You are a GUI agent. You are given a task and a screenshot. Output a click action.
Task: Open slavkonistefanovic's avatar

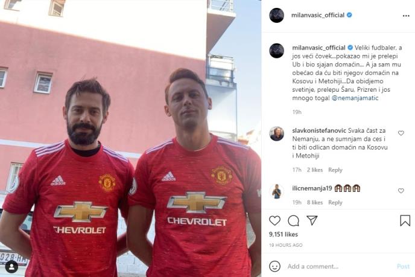[277, 133]
